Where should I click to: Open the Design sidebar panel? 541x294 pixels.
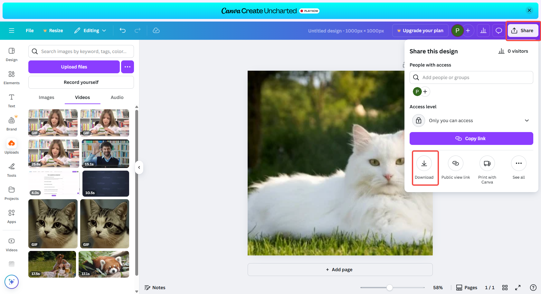coord(12,55)
